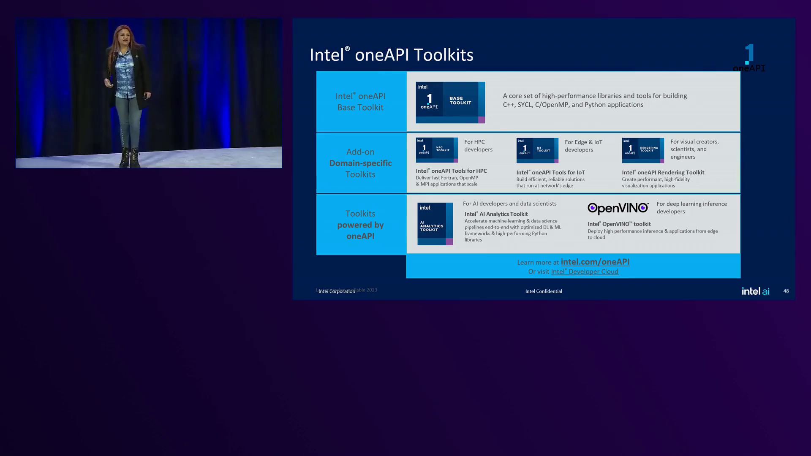Click For visual creators, scientists, and engineers

tap(694, 149)
